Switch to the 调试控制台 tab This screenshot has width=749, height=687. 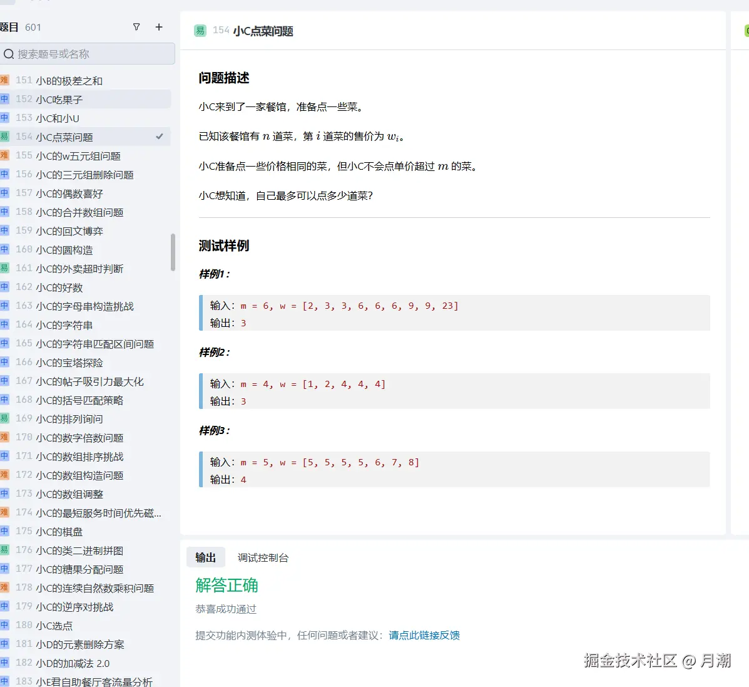[x=263, y=557]
